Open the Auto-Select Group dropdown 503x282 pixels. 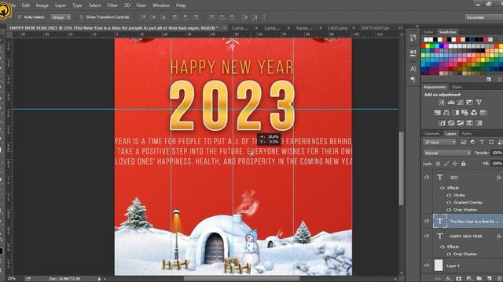coord(61,17)
